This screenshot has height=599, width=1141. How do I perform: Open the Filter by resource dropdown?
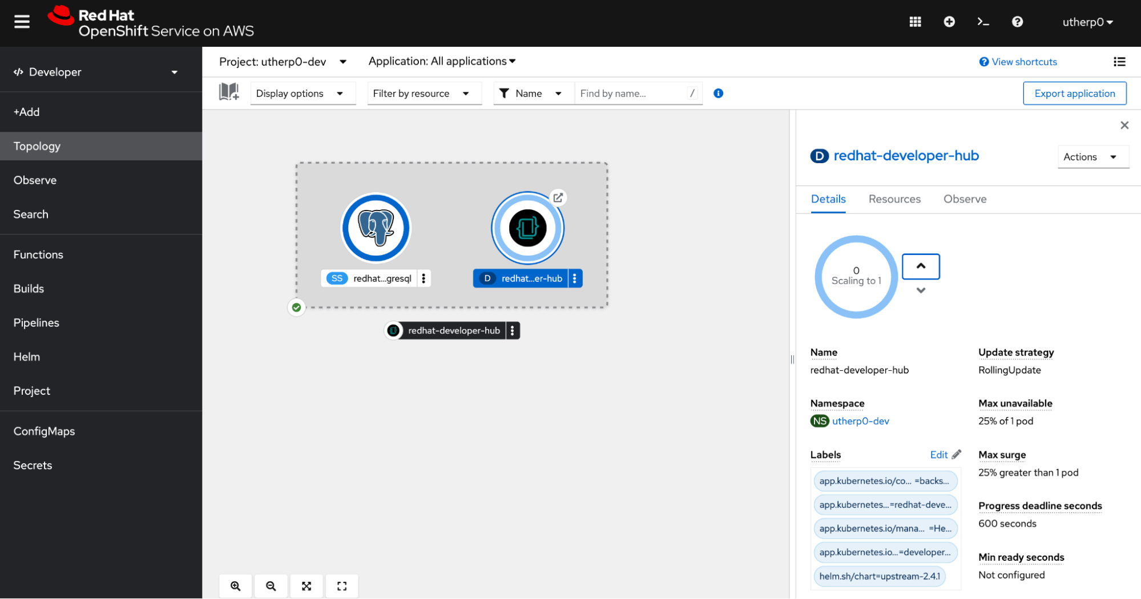424,93
